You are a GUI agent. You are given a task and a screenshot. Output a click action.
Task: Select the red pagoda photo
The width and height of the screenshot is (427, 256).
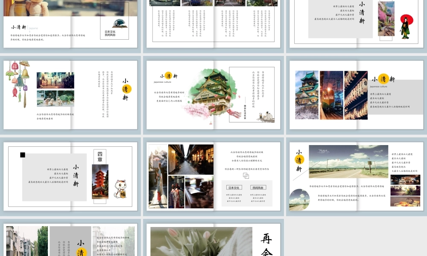100,181
